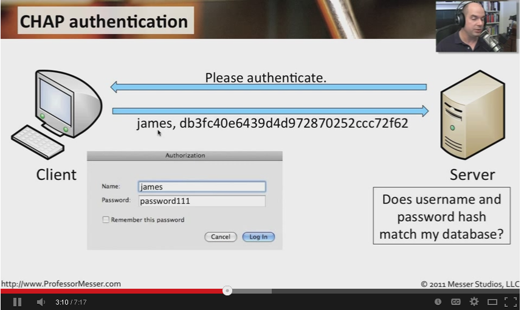
Task: Jump ahead in the buffered gray bar
Action: [252, 291]
